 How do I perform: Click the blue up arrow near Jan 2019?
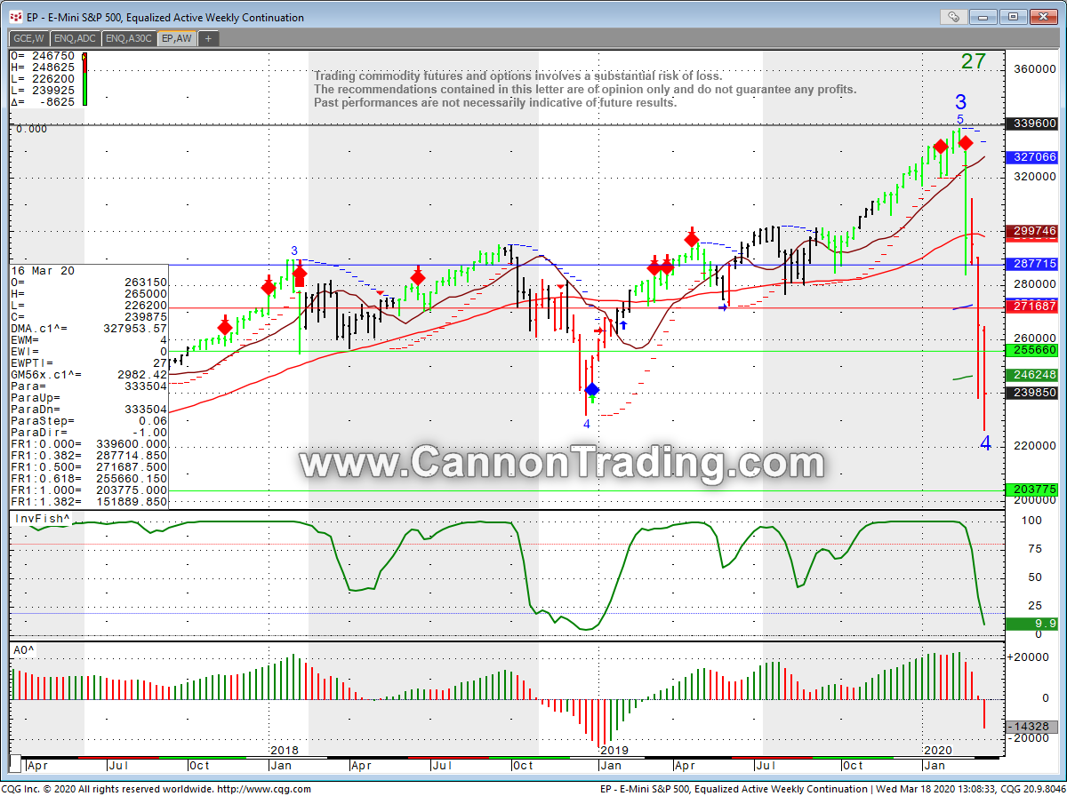(x=623, y=325)
